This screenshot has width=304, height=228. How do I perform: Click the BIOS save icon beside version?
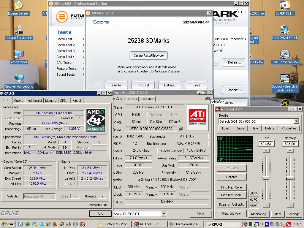tap(180, 129)
